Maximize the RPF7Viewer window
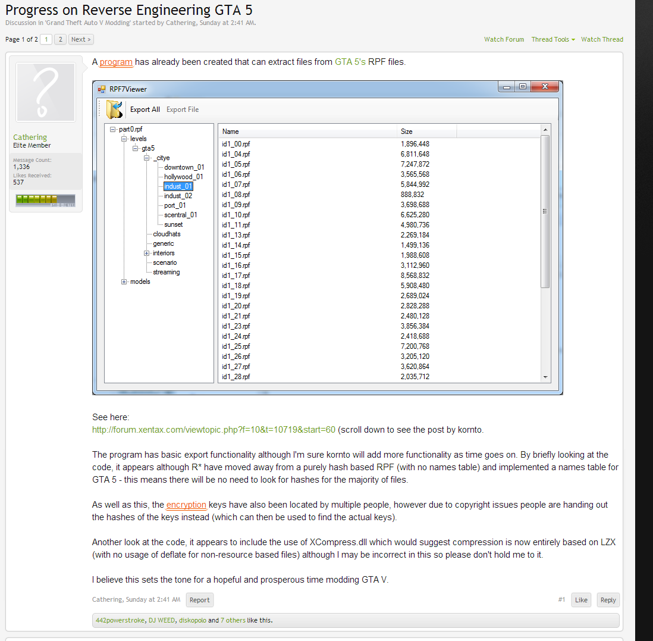Image resolution: width=653 pixels, height=641 pixels. click(523, 87)
